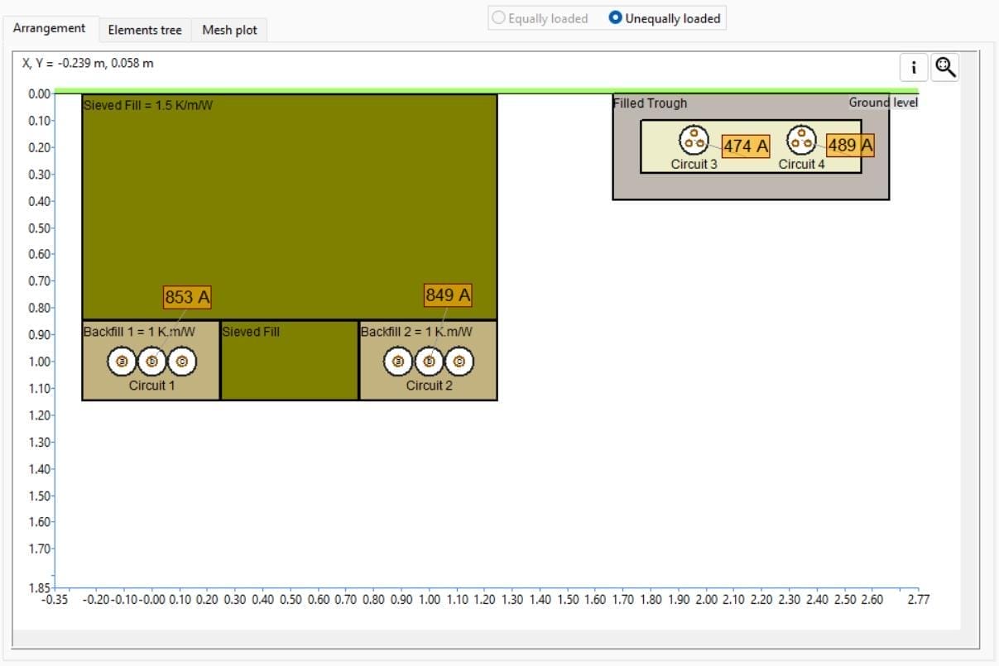Image resolution: width=999 pixels, height=666 pixels.
Task: Select the Circuit 4 trefoil cable icon
Action: coord(801,140)
